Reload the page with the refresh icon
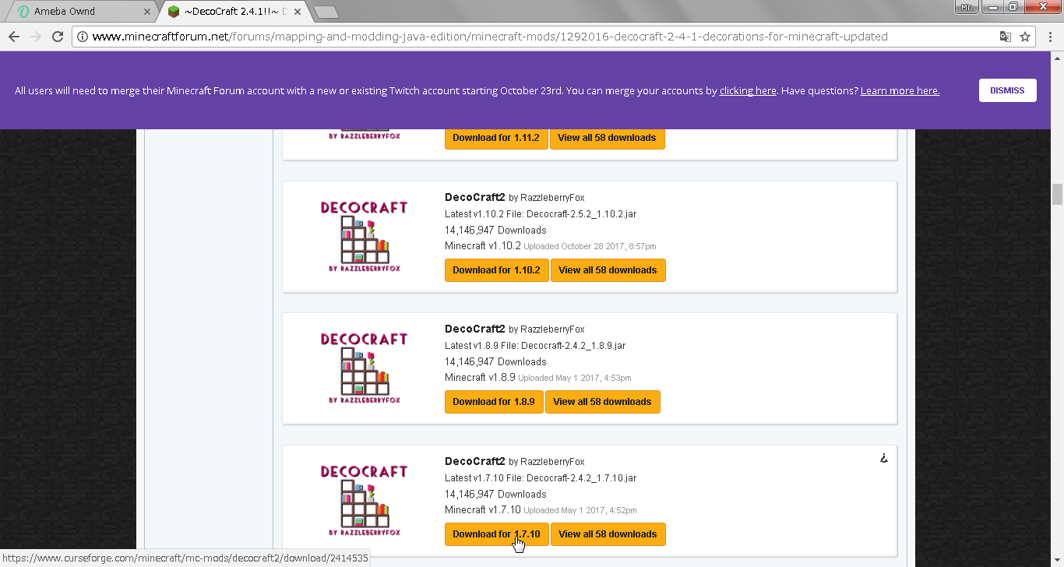Viewport: 1064px width, 567px height. pos(58,37)
